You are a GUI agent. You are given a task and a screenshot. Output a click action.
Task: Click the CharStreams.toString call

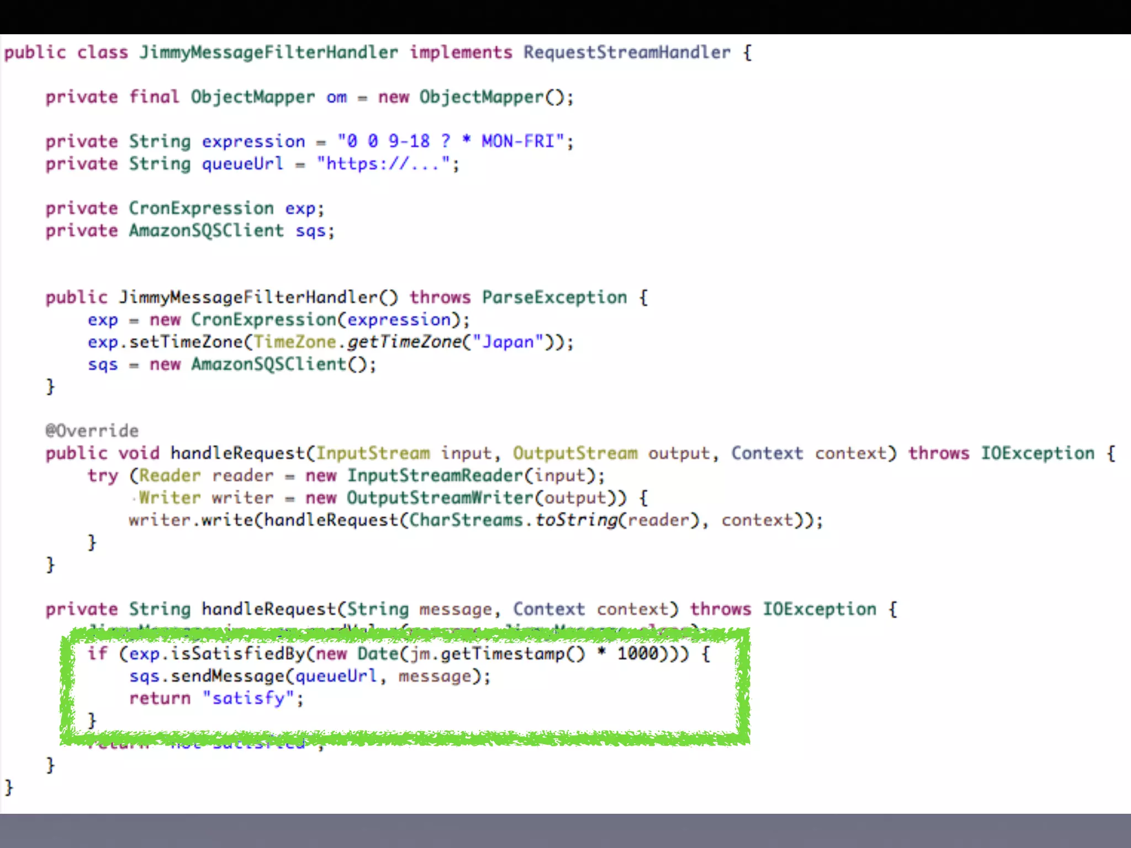point(514,520)
